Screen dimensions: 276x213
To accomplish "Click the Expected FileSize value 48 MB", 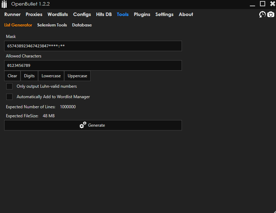I will 48,116.
